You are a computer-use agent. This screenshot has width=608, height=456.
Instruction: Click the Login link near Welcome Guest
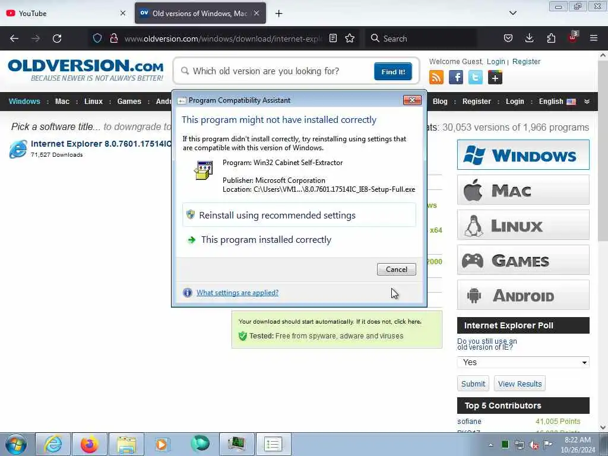[x=496, y=62]
